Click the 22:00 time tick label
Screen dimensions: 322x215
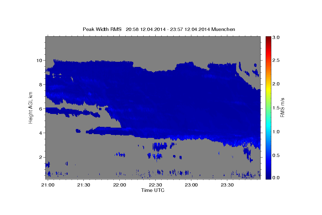119,185
